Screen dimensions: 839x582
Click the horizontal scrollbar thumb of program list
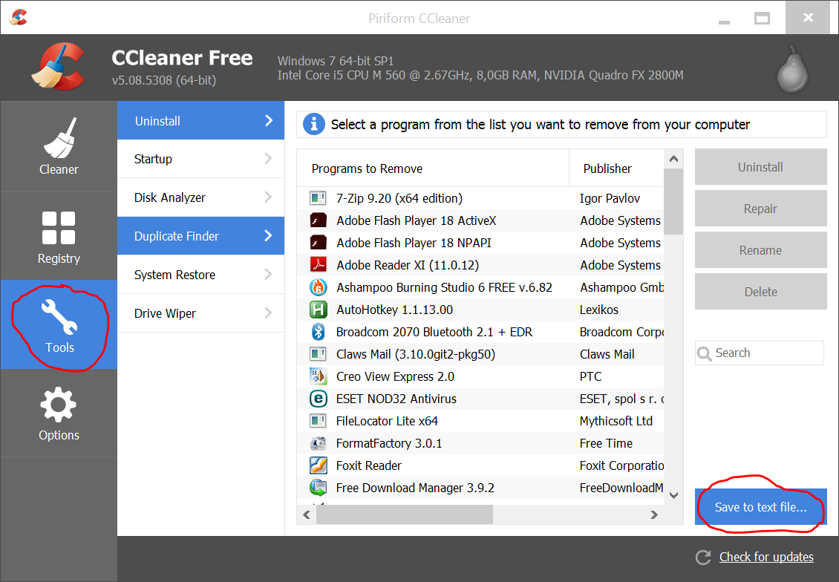[x=405, y=514]
